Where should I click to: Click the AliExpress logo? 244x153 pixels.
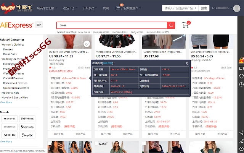click(17, 25)
